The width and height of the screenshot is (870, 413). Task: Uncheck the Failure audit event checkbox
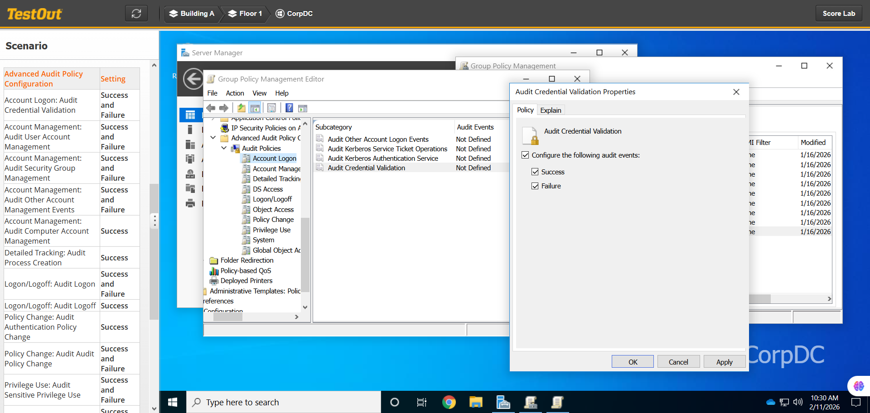[535, 186]
